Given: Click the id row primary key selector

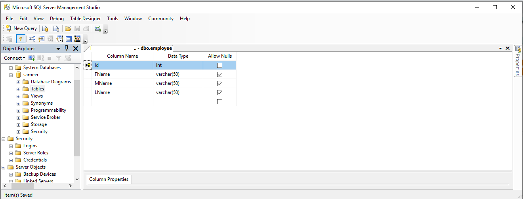Looking at the screenshot, I should [x=88, y=65].
